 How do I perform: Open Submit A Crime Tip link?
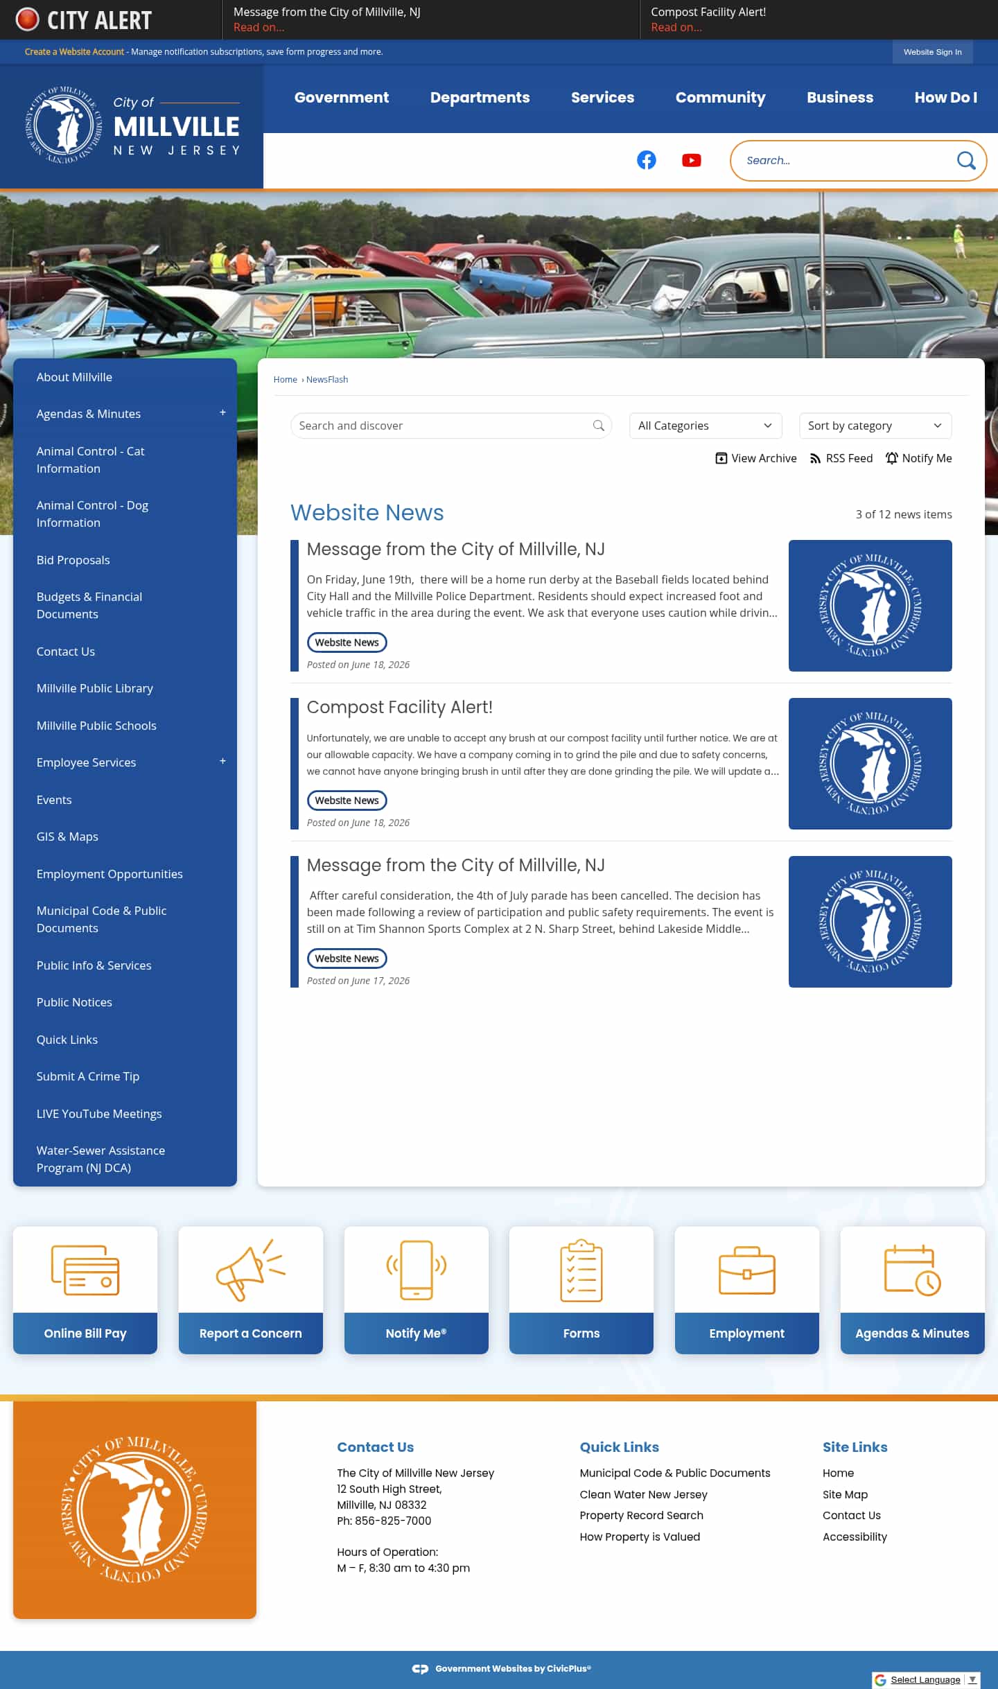coord(88,1076)
